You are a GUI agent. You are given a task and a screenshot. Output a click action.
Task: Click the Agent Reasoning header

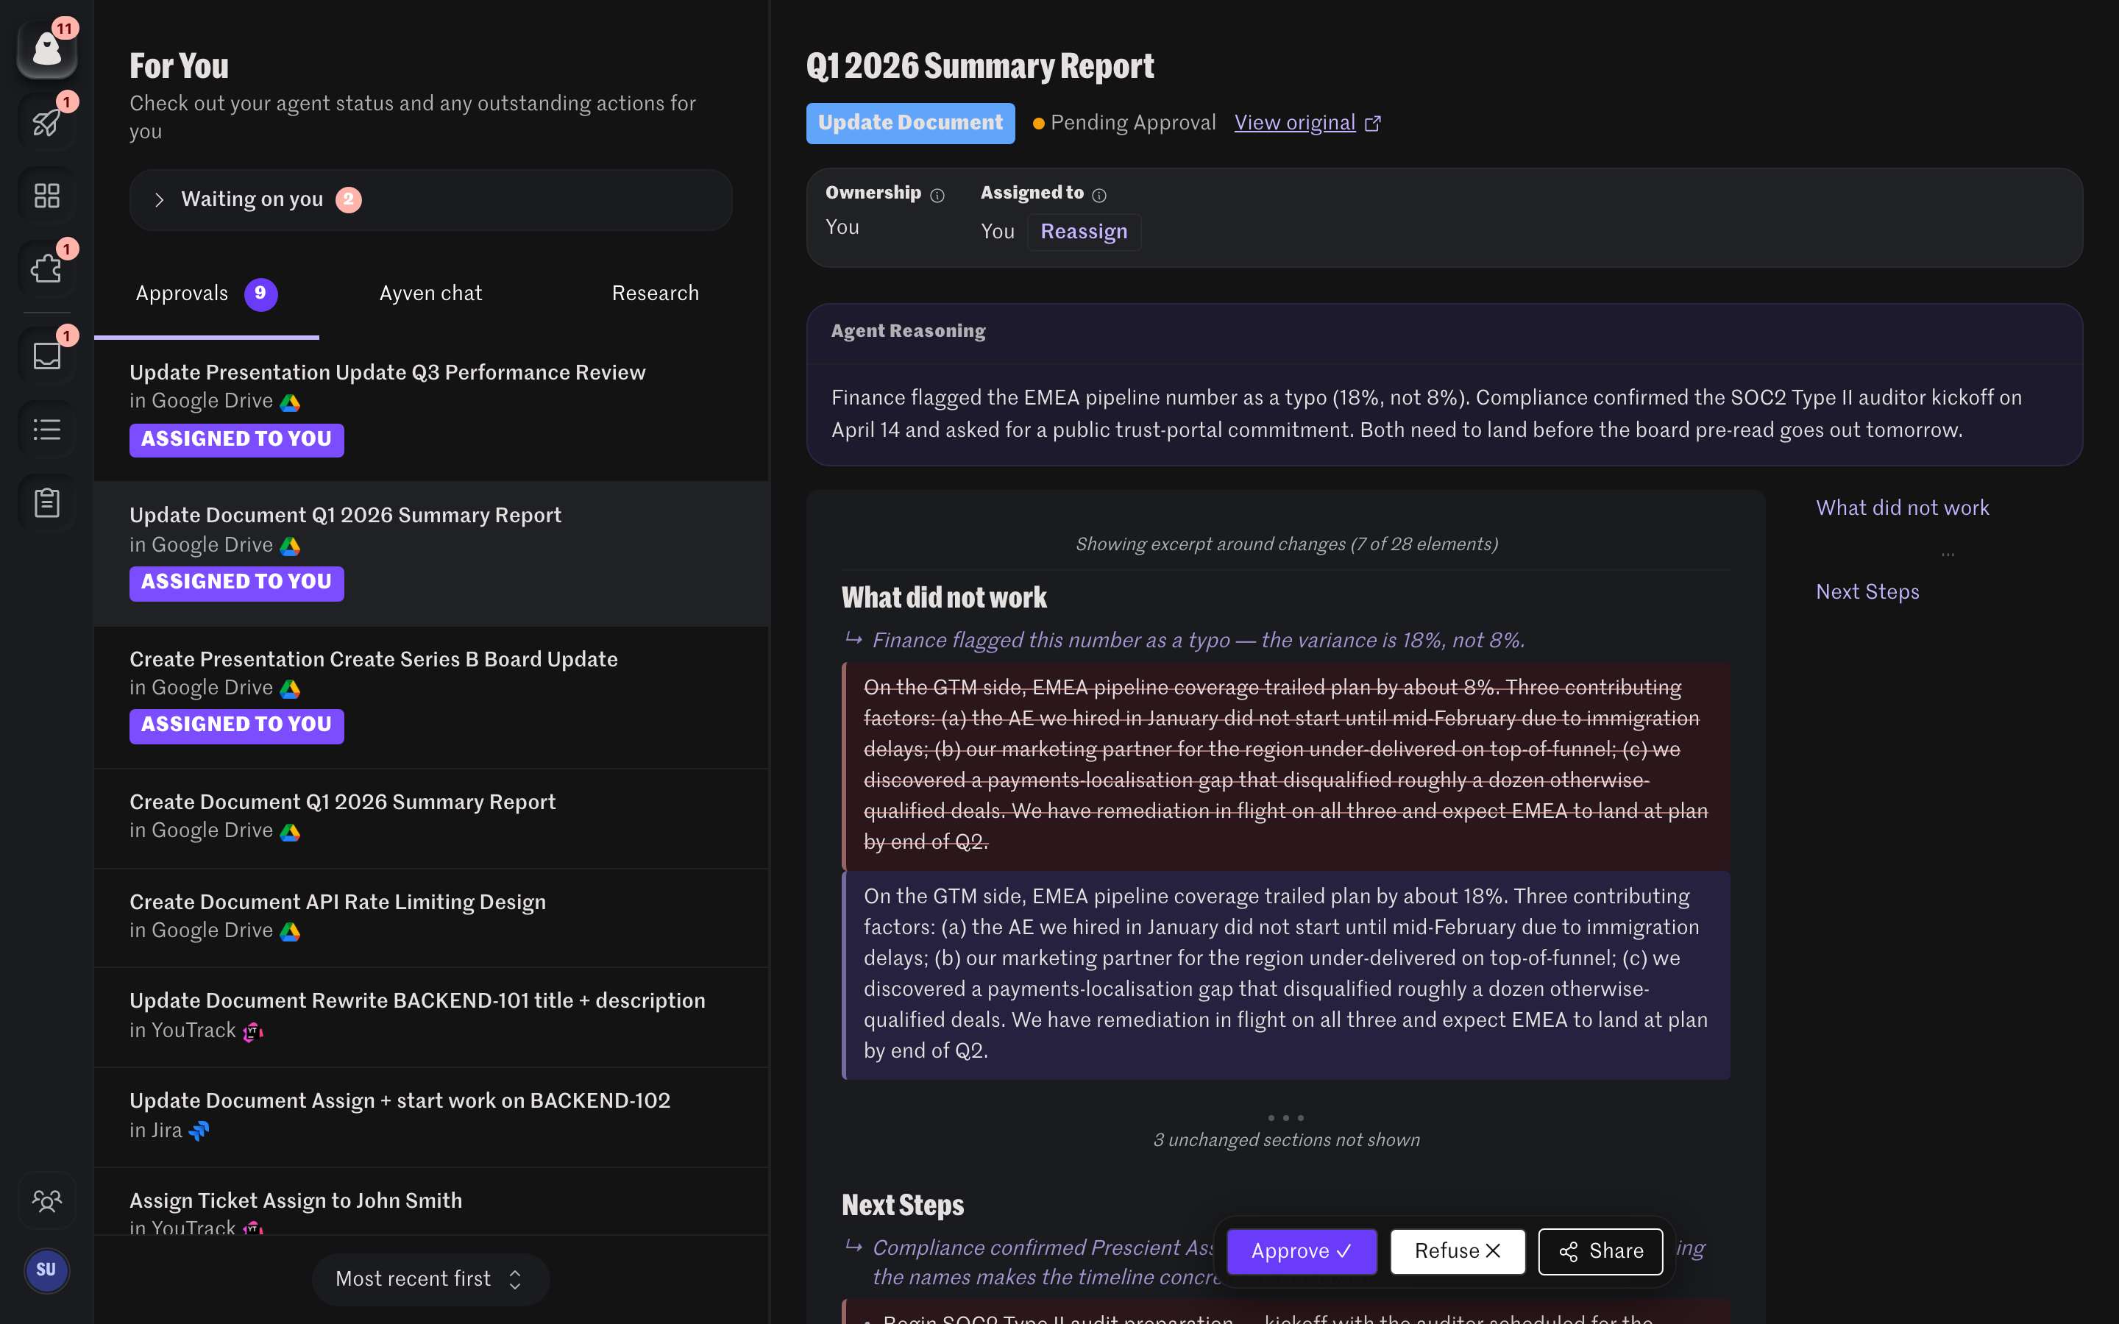click(x=907, y=331)
